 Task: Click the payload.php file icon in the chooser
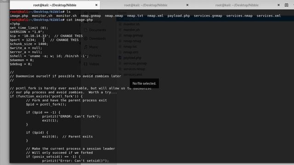(x=120, y=58)
